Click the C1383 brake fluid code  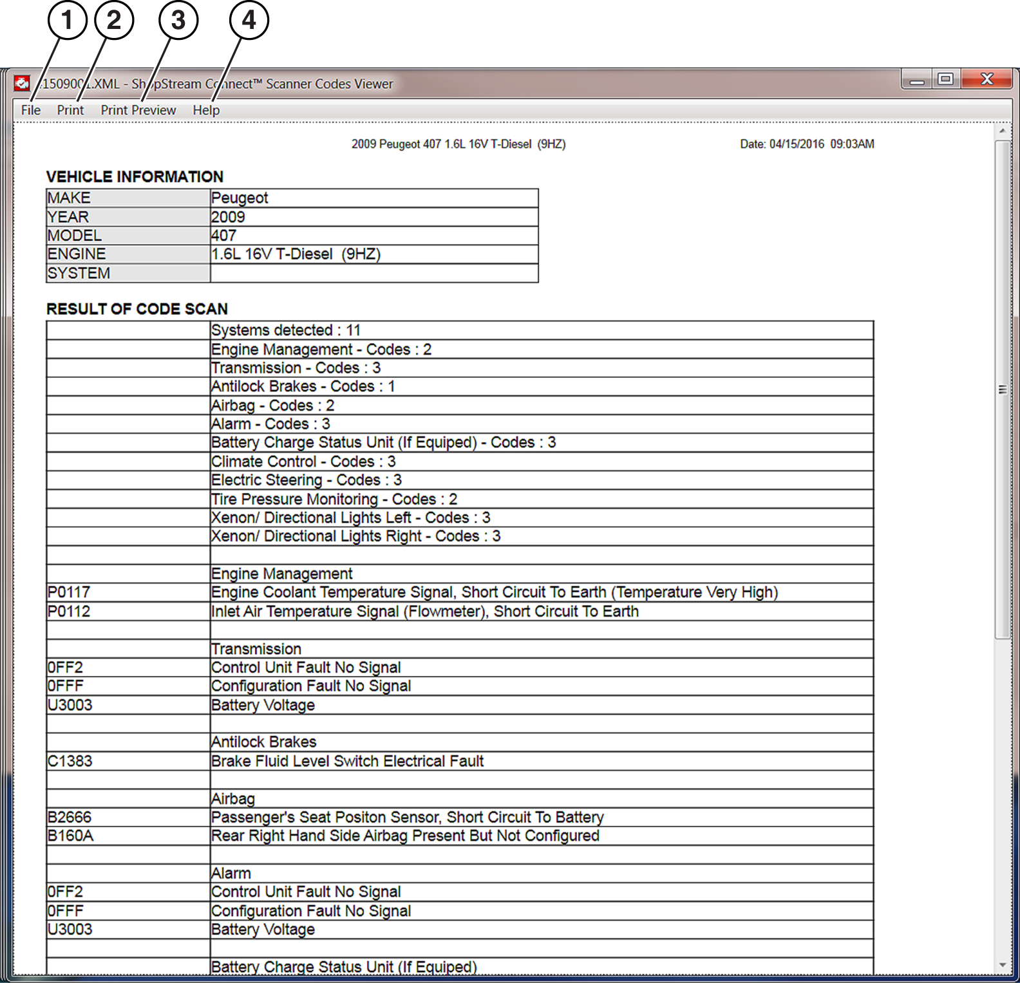70,761
